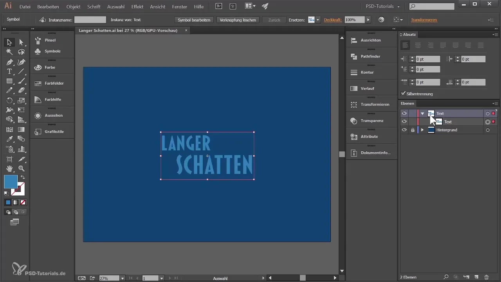This screenshot has height=282, width=501.
Task: Toggle the Silbentrennung checkbox
Action: tap(404, 94)
